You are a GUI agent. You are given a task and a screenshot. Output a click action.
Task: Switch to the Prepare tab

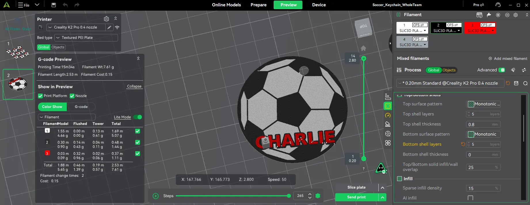tap(258, 5)
